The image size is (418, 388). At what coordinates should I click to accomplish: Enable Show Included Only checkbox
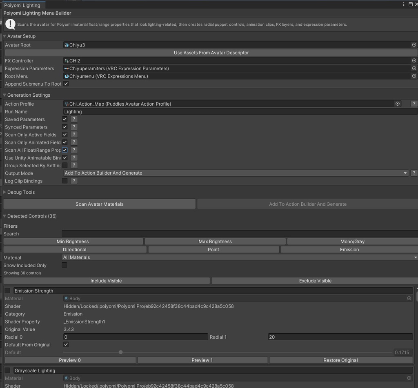pos(64,265)
